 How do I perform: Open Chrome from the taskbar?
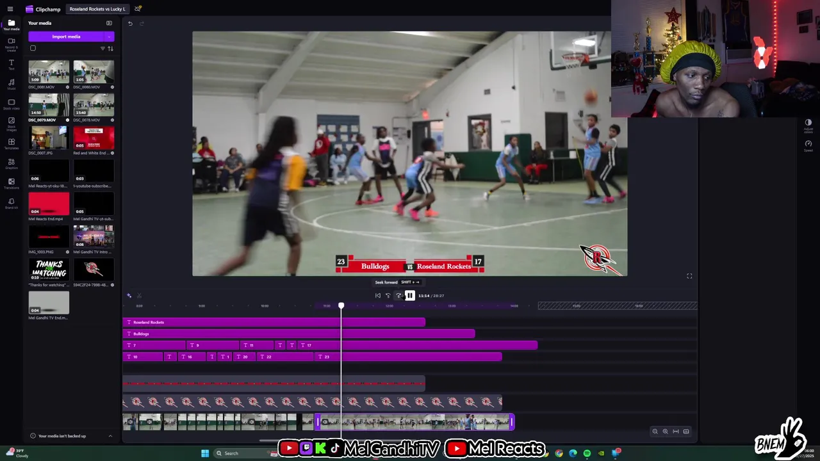[x=559, y=453]
